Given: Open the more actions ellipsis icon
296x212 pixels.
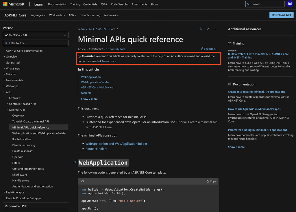Looking at the screenshot, I should [x=215, y=29].
